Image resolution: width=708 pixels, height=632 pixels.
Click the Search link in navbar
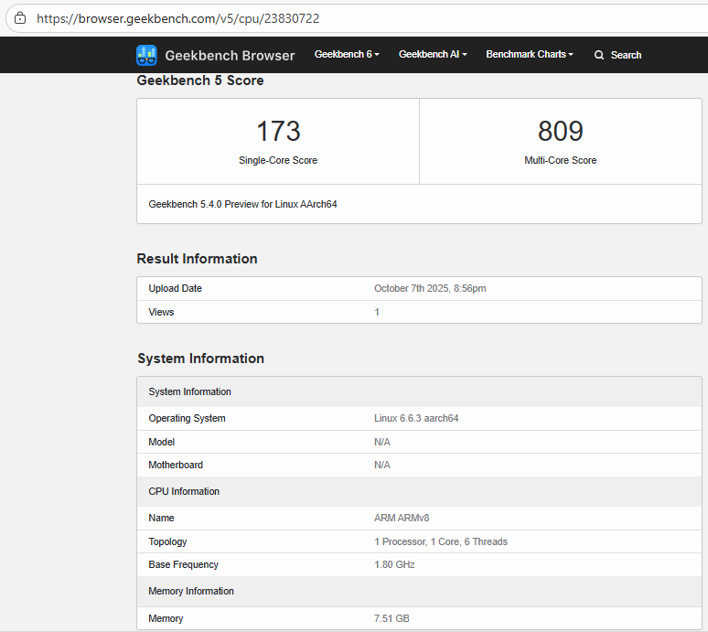[x=626, y=55]
